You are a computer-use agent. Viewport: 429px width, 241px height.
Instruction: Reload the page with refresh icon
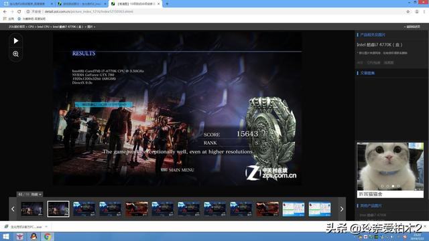[19, 11]
